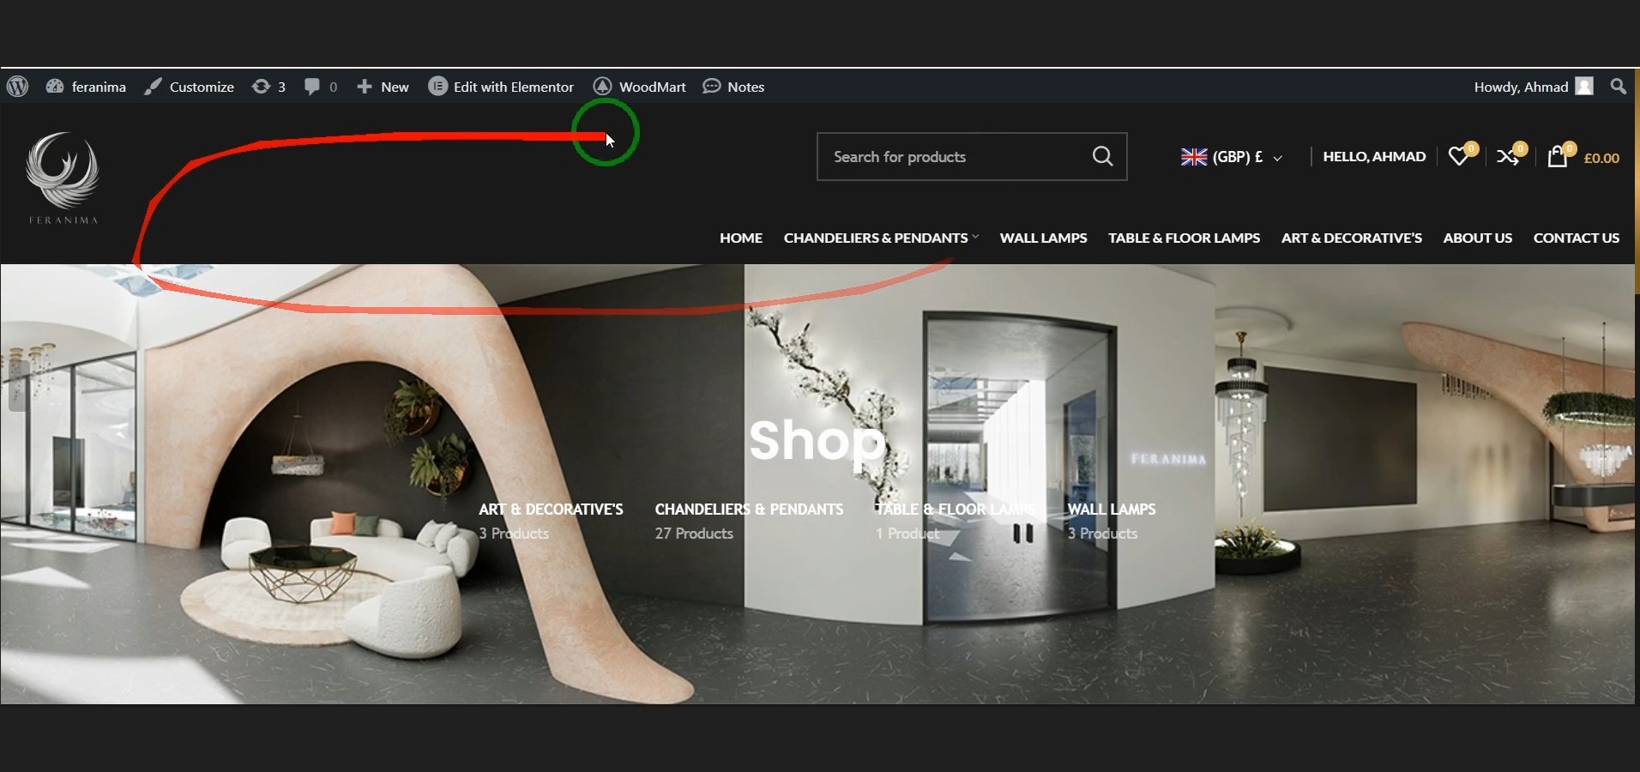Image resolution: width=1640 pixels, height=772 pixels.
Task: Click the Search for products field
Action: click(x=952, y=157)
